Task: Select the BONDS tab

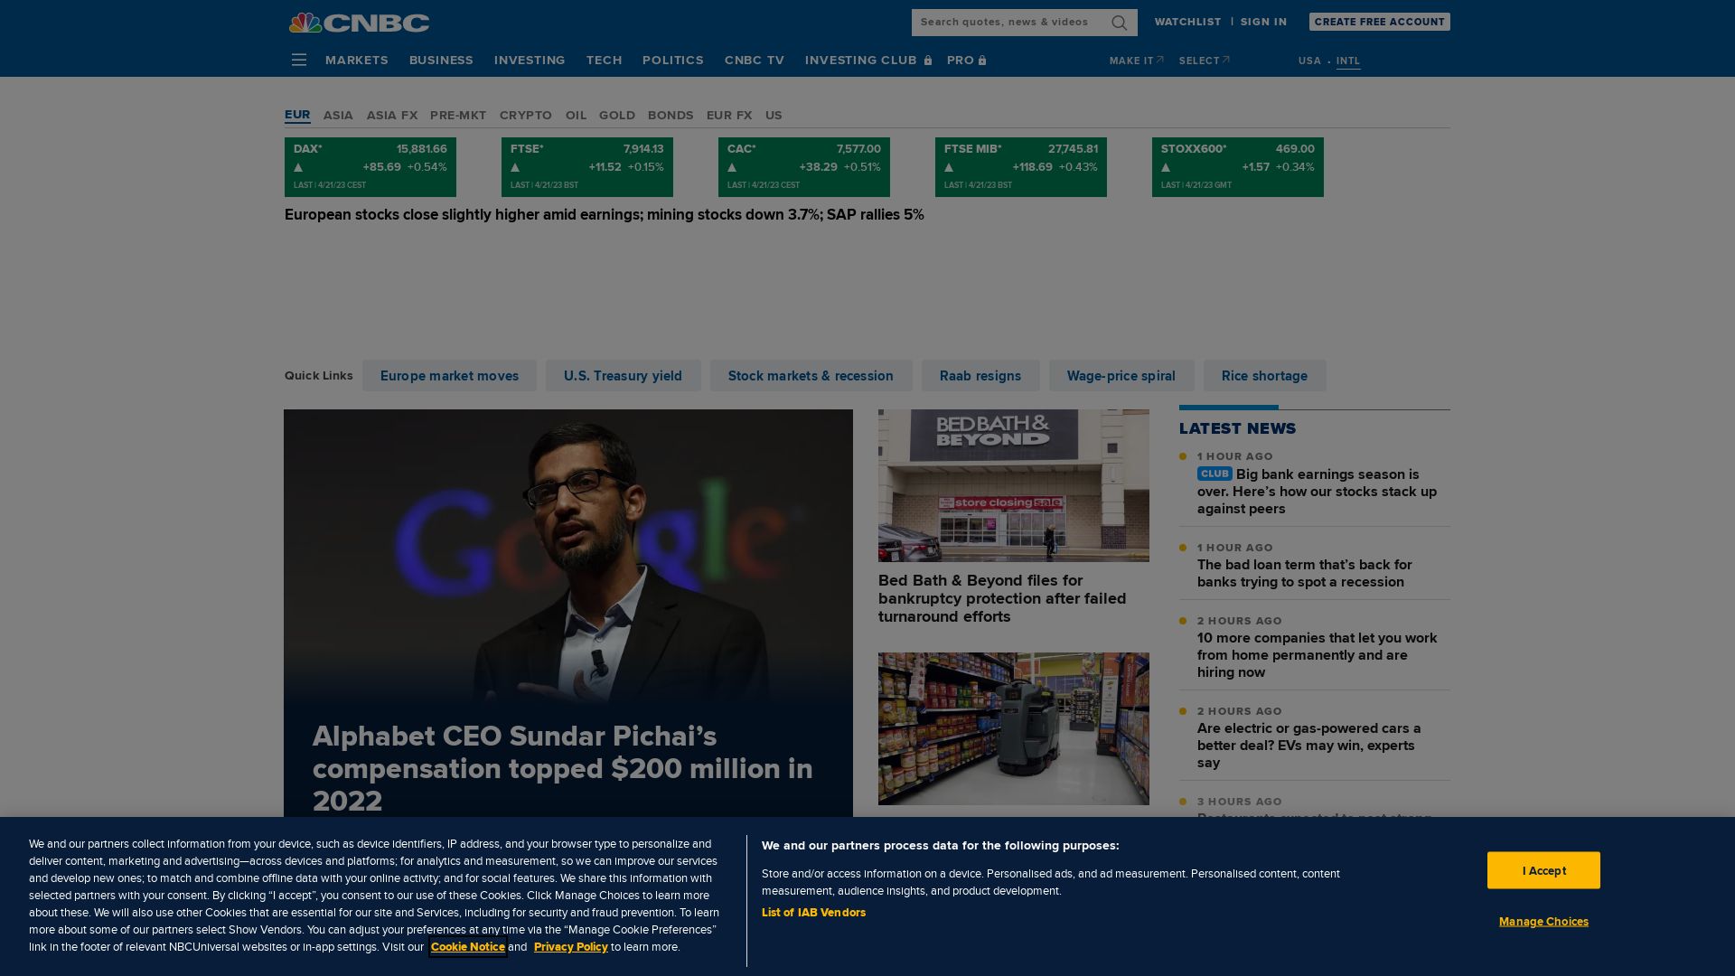Action: [x=671, y=115]
